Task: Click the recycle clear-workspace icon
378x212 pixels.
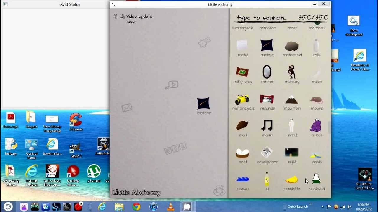Action: 219,190
